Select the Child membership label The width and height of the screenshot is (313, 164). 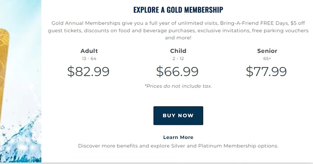coord(178,51)
